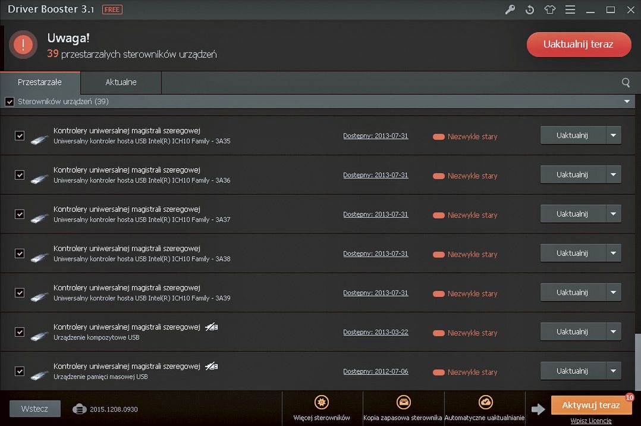Open Uaktualnij dropdown arrow for 3A37 row
641x426 pixels.
(613, 214)
